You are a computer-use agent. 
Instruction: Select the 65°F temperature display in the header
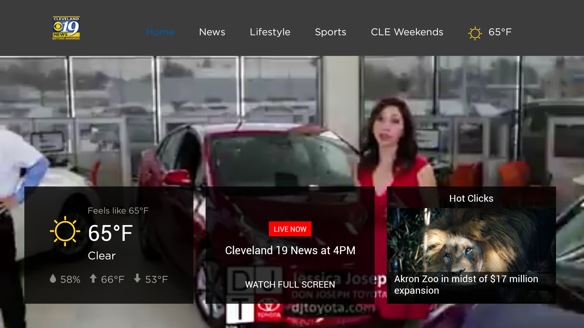tap(500, 32)
